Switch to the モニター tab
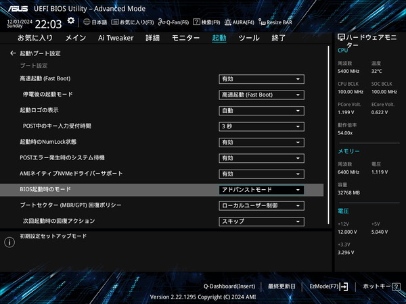Image resolution: width=406 pixels, height=304 pixels. tap(185, 38)
